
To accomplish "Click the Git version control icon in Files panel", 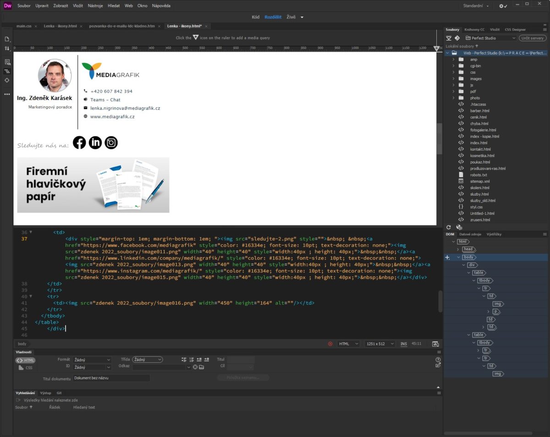I will click(x=457, y=38).
